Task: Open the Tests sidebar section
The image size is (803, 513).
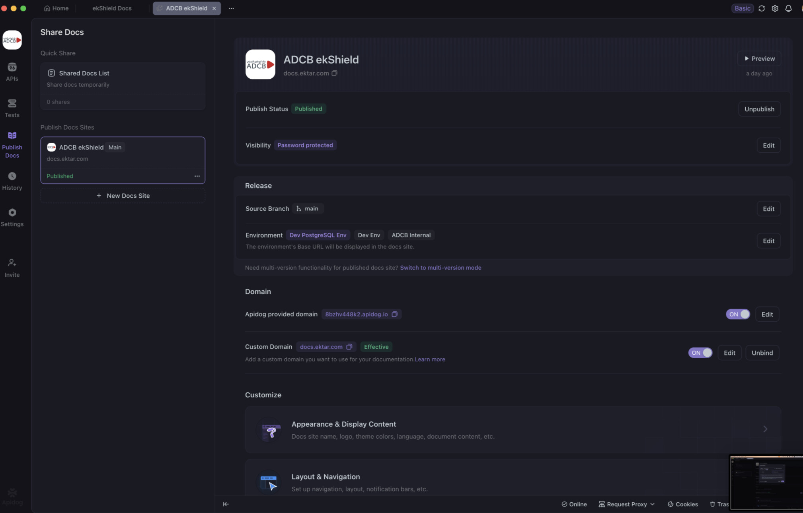Action: [x=12, y=108]
